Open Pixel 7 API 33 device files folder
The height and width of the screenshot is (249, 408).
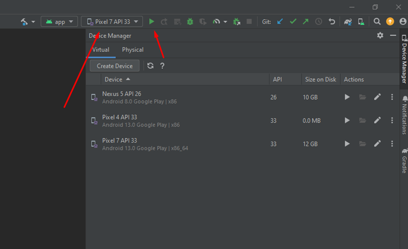point(362,144)
